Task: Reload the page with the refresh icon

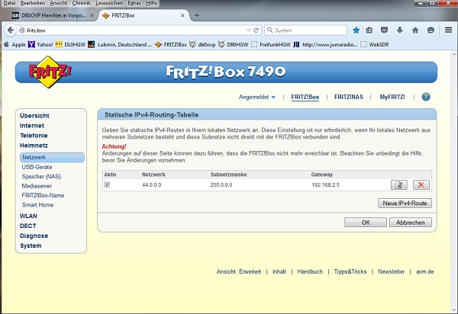Action: click(256, 30)
